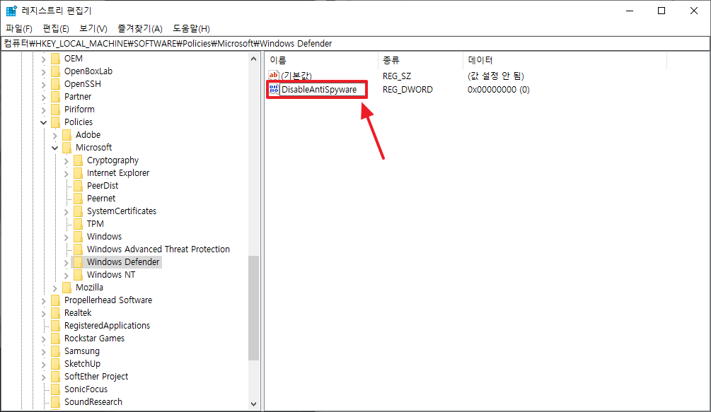Click the folder icon for SketchUp
This screenshot has width=711, height=412.
tap(55, 363)
